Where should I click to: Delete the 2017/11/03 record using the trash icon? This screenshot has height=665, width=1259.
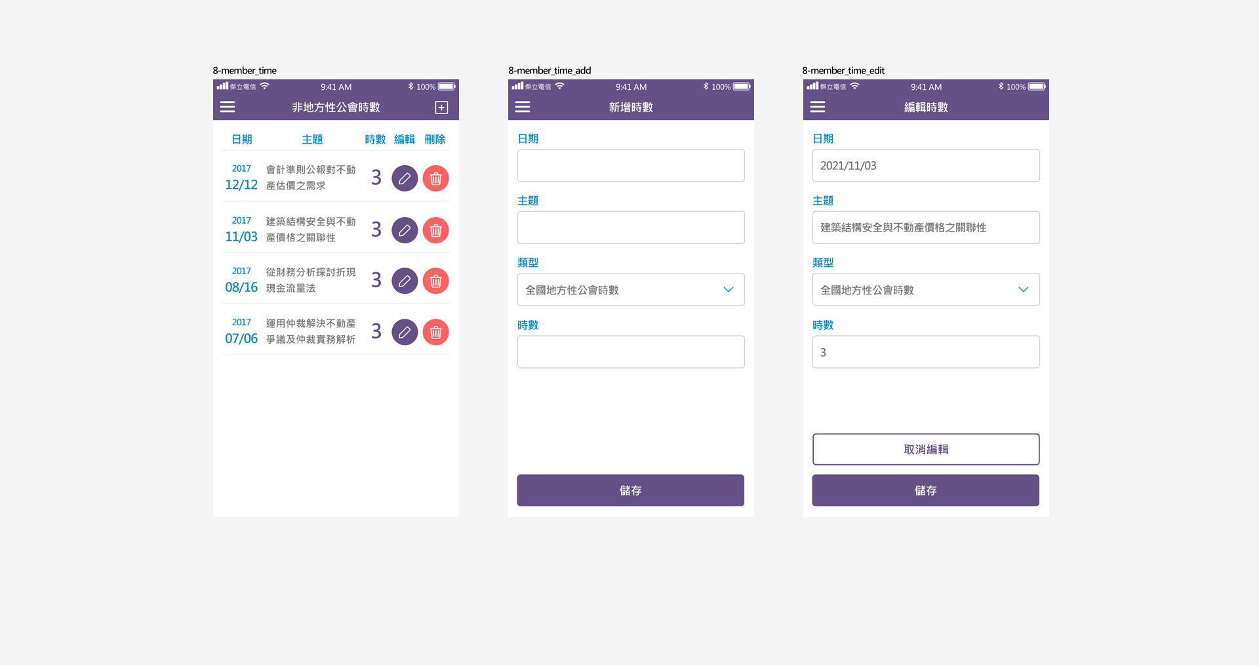point(435,230)
